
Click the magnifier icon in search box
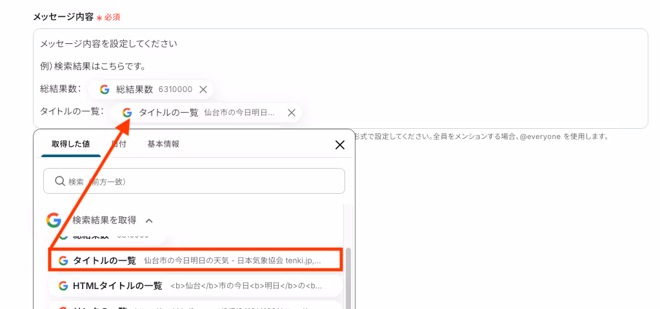[x=59, y=181]
